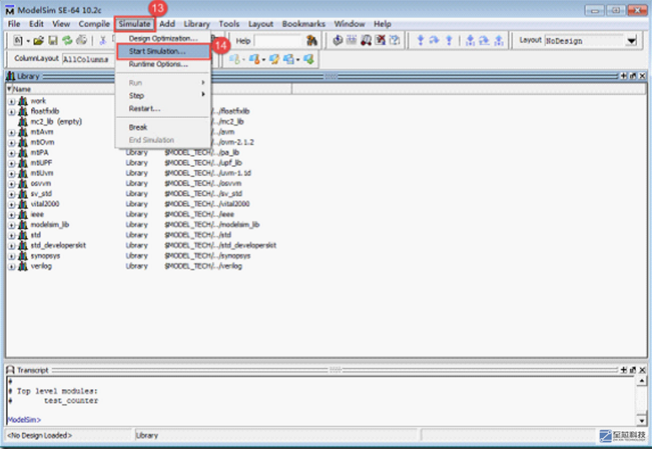The image size is (652, 449).
Task: Select the sv_std library row
Action: (41, 193)
